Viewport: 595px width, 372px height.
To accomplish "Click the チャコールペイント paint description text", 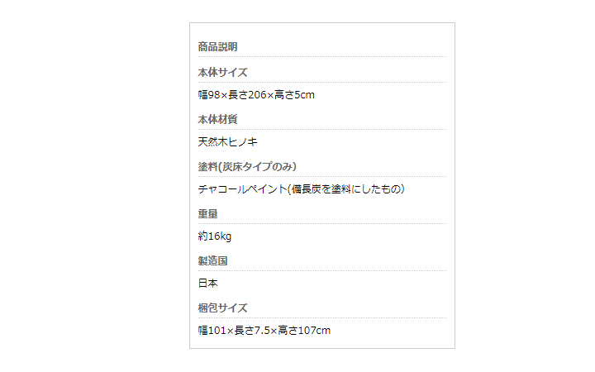I will (x=302, y=189).
